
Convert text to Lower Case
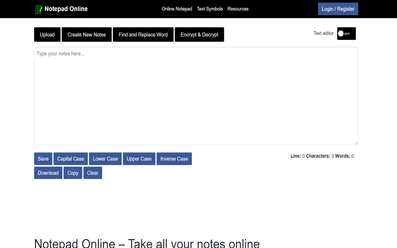(x=105, y=158)
